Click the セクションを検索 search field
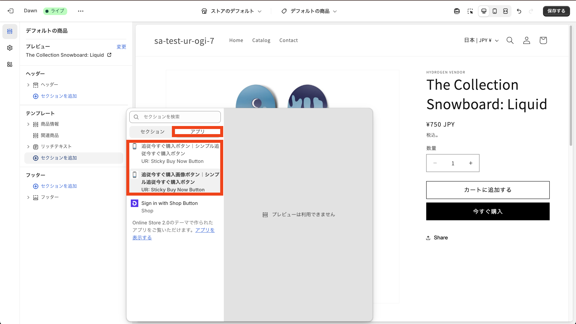Screen dimensions: 576x324 tap(175, 117)
